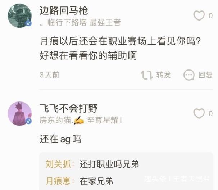Viewport: 218px width, 190px height.
Task: Click the 还在 ag 吗 comment text
Action: tap(60, 139)
